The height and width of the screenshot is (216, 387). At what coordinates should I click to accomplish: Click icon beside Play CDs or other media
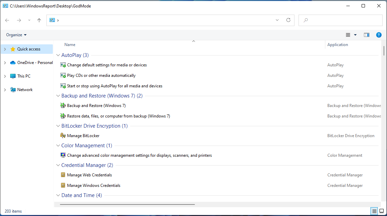(x=63, y=75)
